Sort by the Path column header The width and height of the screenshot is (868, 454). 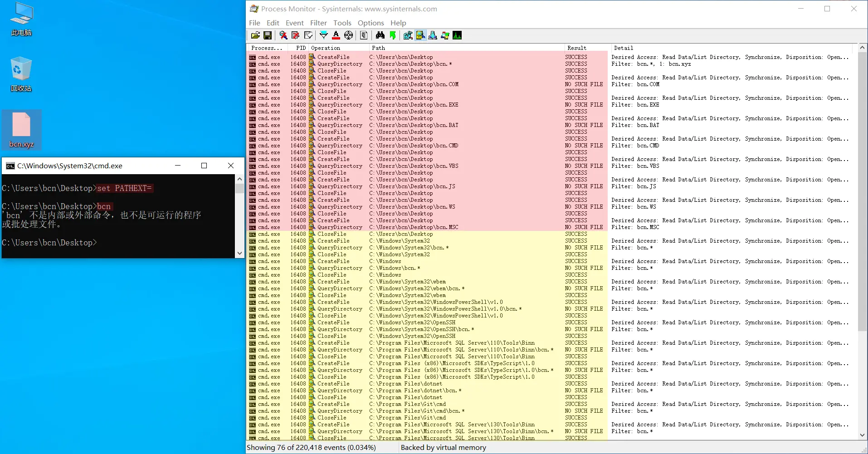pyautogui.click(x=466, y=48)
